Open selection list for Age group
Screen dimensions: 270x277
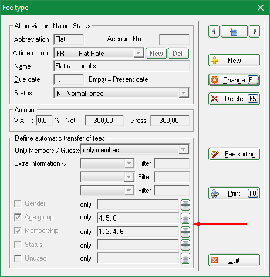tap(185, 218)
